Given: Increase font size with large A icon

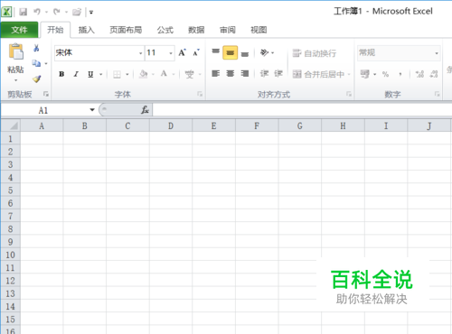Looking at the screenshot, I should tap(182, 52).
